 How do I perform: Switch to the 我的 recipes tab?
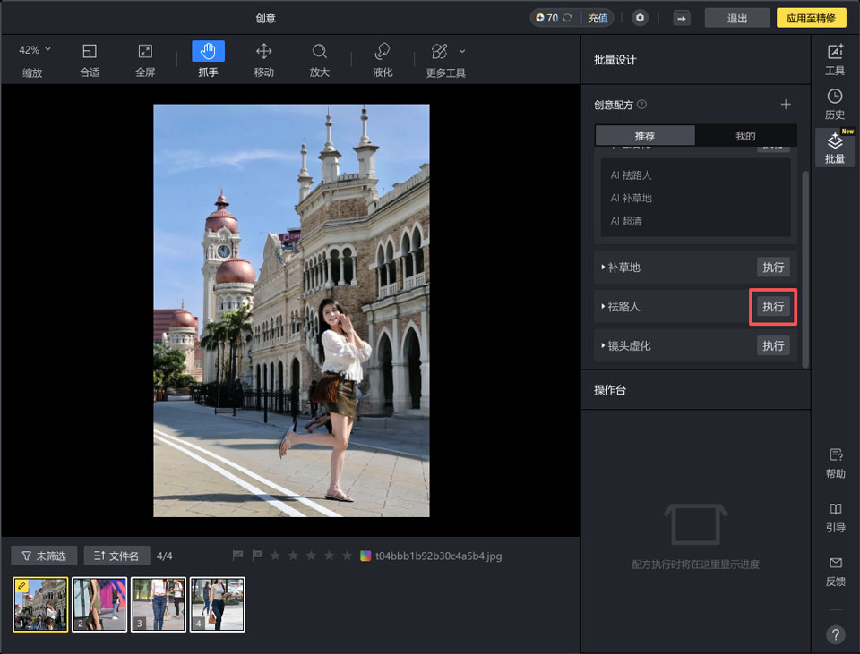coord(747,135)
